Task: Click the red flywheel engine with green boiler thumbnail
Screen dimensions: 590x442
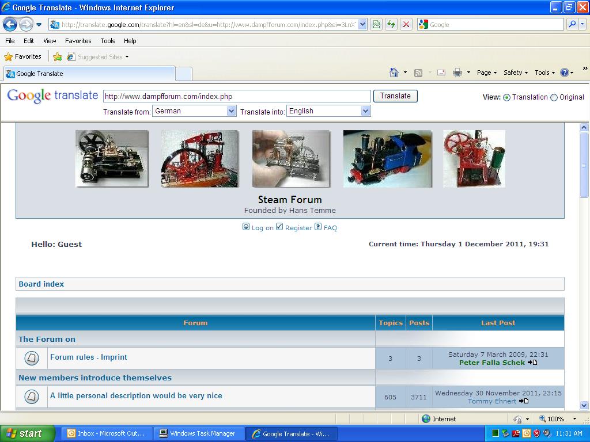Action: 474,159
